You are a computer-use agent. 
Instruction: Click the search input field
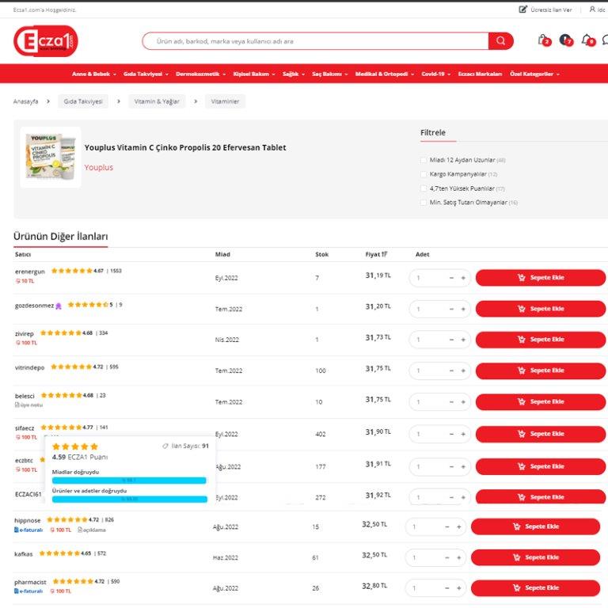click(315, 41)
